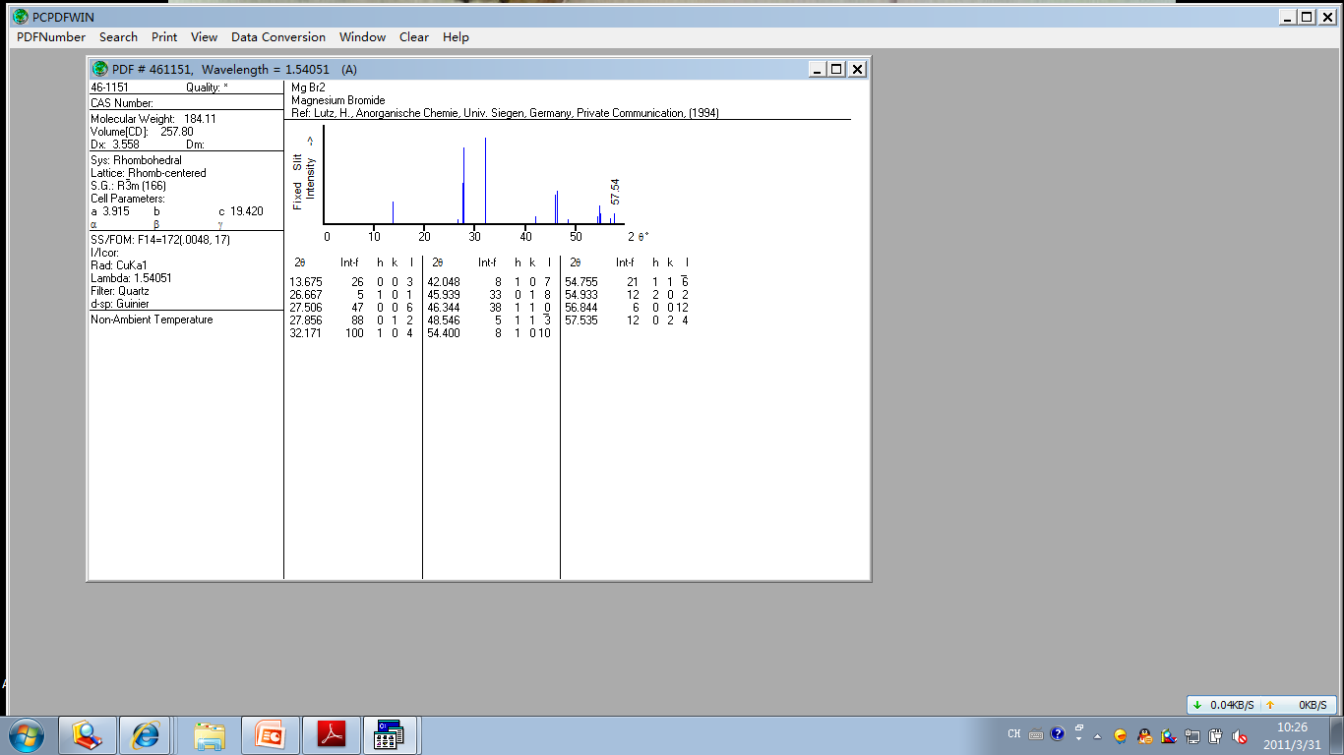The height and width of the screenshot is (755, 1344).
Task: Click the 2θ value 54.400
Action: click(443, 333)
